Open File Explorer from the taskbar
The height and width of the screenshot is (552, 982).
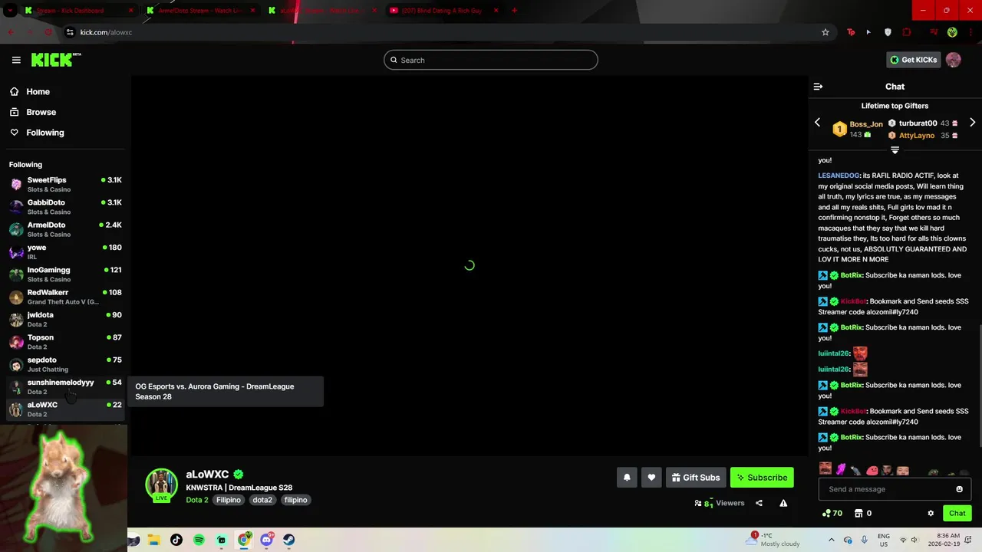pyautogui.click(x=153, y=540)
